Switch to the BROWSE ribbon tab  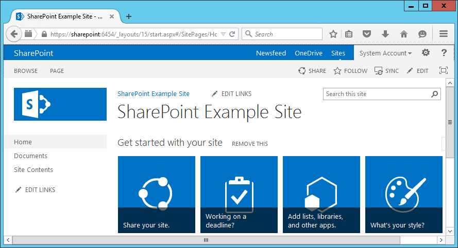tap(26, 71)
